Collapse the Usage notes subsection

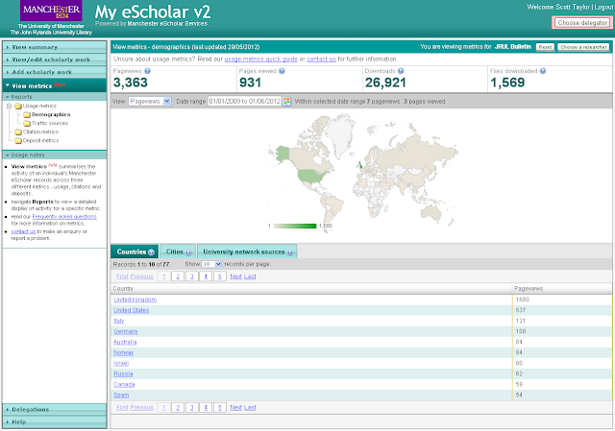click(x=54, y=156)
